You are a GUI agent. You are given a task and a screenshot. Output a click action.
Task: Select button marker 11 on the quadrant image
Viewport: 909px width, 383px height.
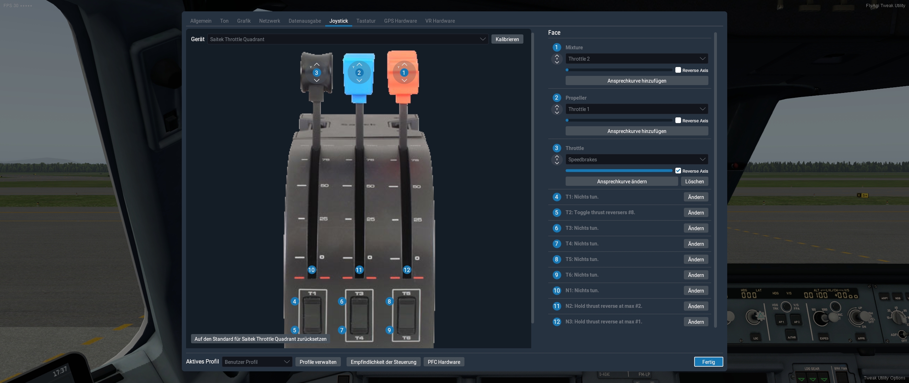point(359,270)
